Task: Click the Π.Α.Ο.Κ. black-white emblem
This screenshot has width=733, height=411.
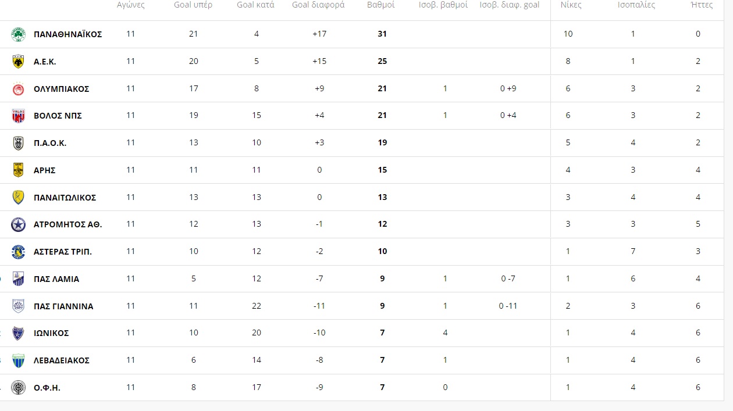Action: (19, 143)
